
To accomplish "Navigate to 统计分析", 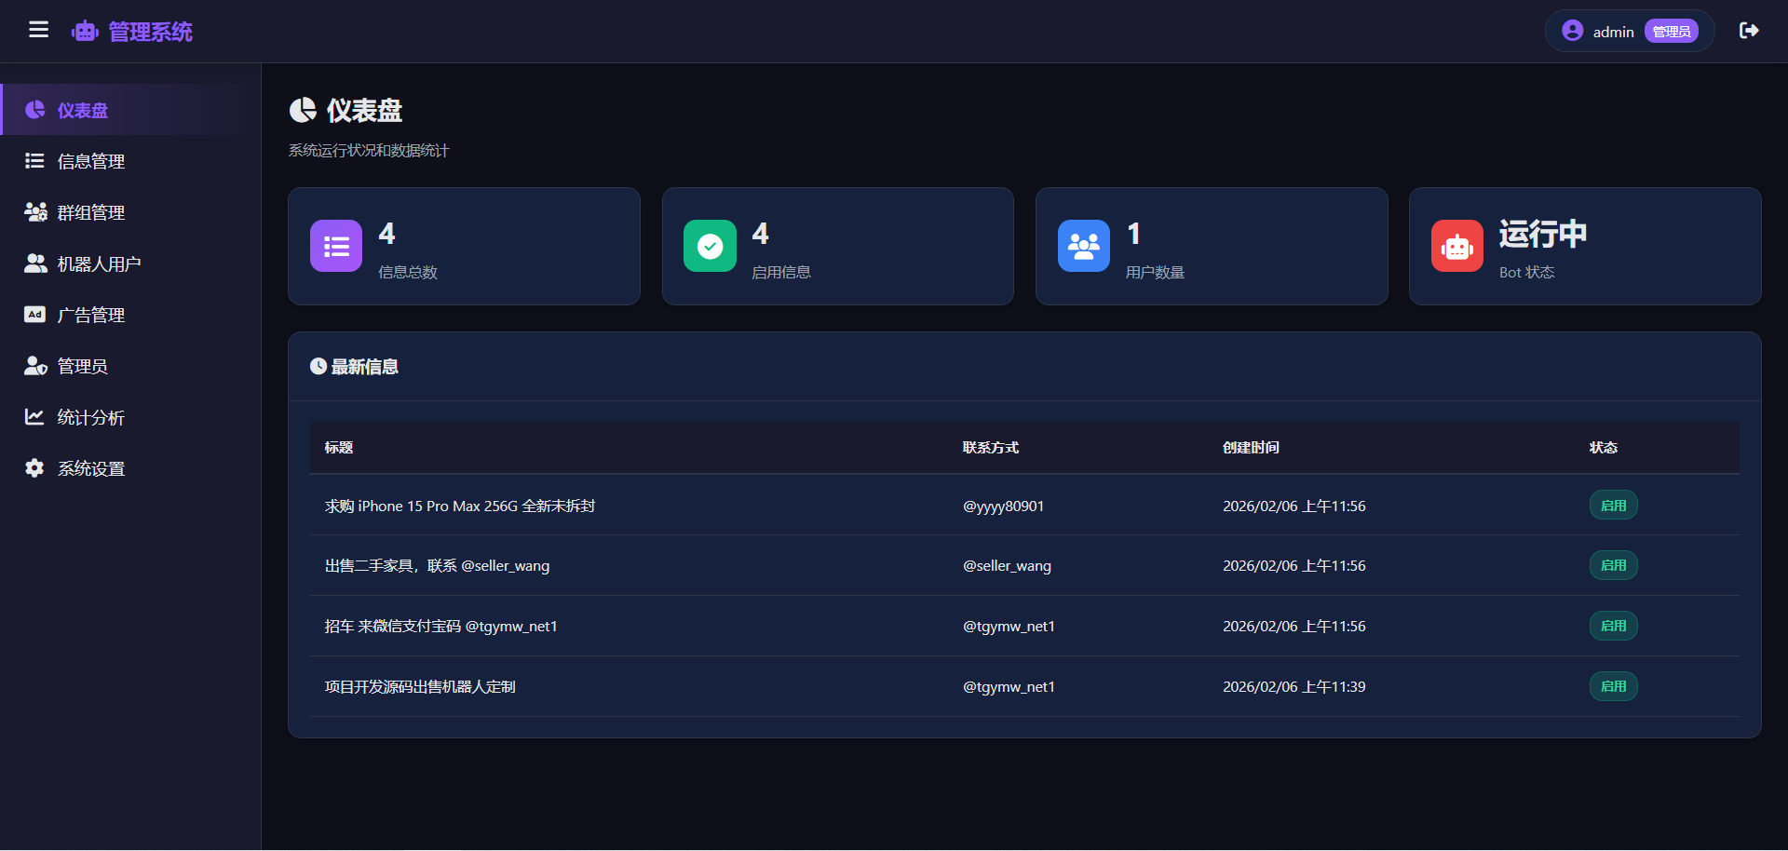I will (90, 417).
